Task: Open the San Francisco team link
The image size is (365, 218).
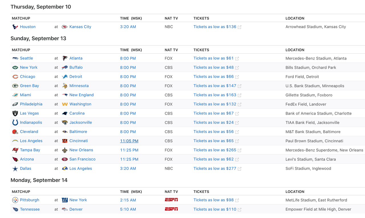Action: (x=82, y=159)
